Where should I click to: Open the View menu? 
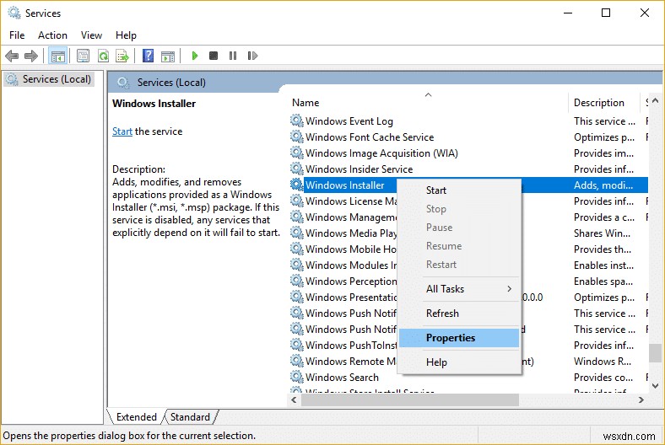[92, 35]
